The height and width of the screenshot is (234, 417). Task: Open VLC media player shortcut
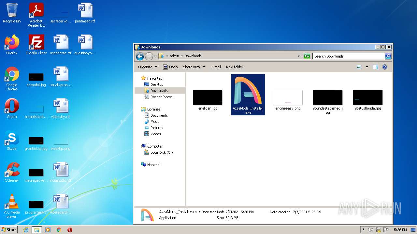(x=12, y=206)
